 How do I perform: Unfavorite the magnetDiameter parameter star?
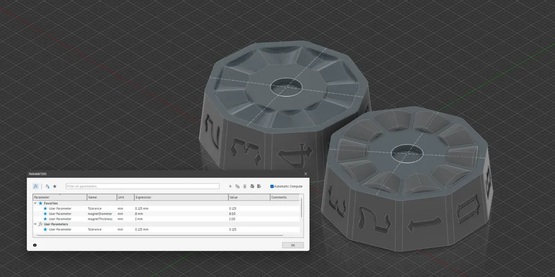tap(46, 214)
